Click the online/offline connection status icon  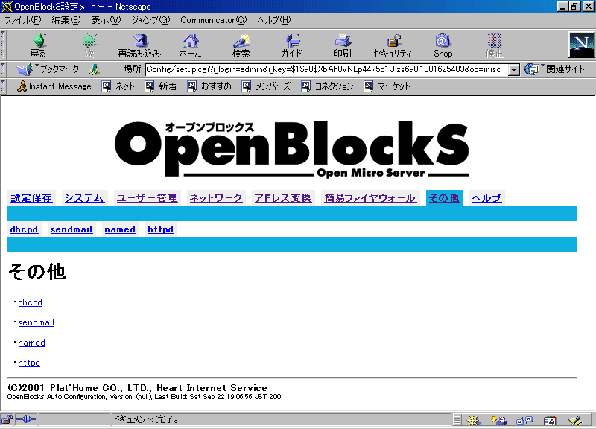(x=26, y=420)
